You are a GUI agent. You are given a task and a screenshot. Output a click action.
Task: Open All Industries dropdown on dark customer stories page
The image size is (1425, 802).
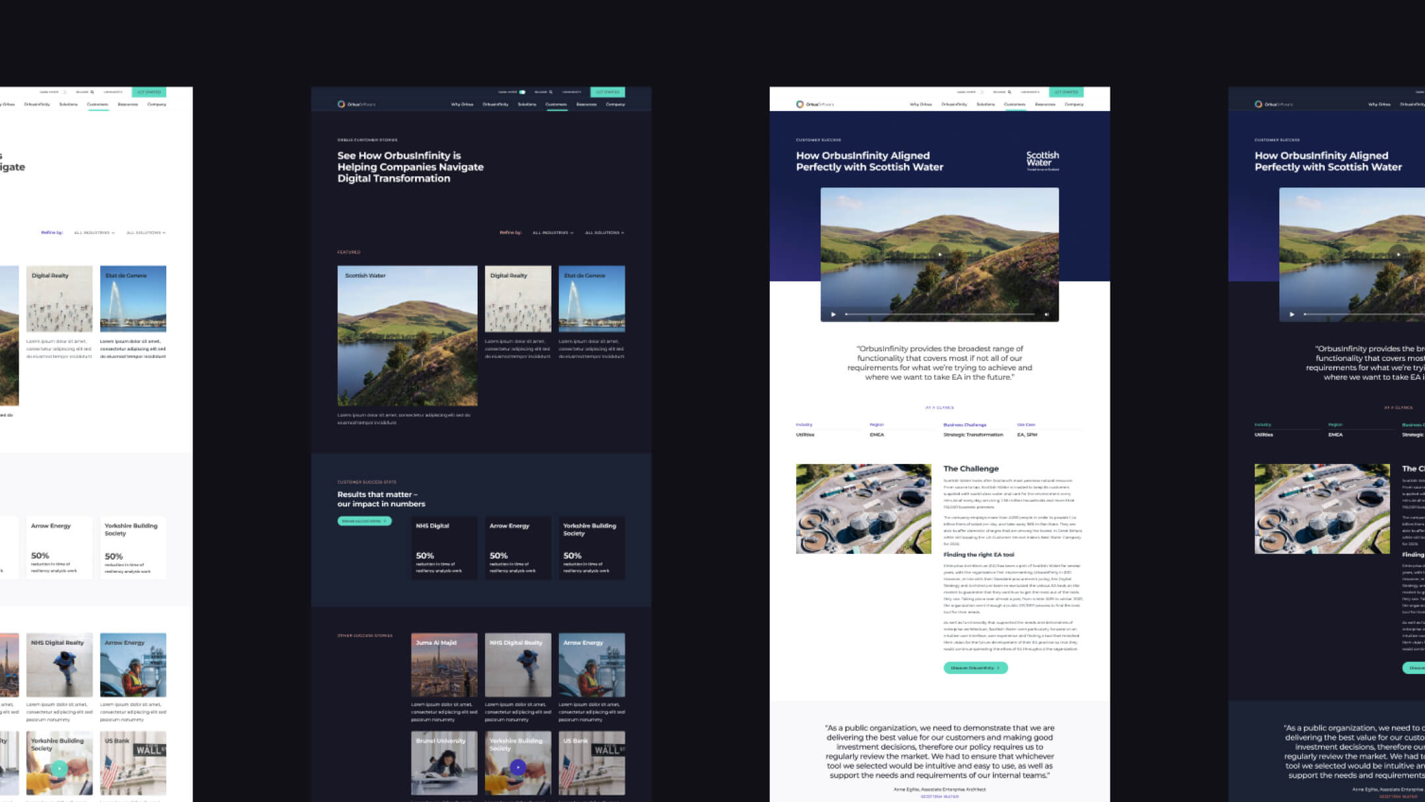coord(553,233)
